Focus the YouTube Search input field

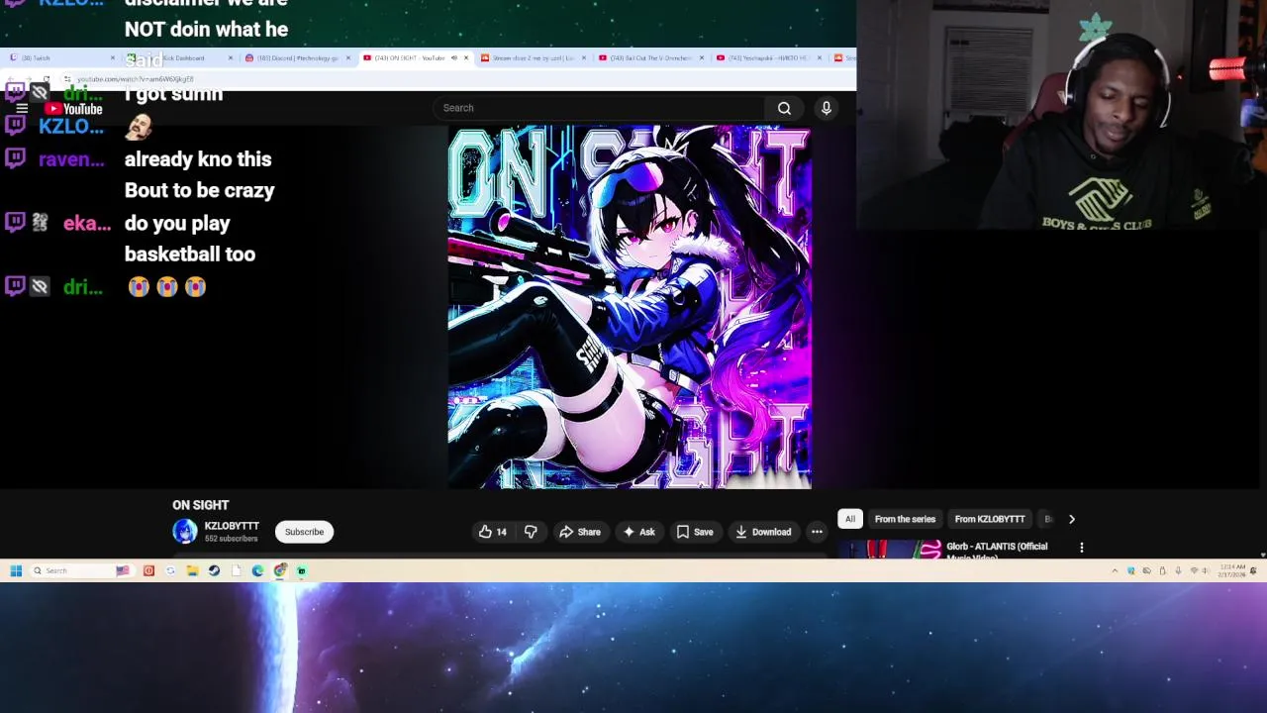point(599,108)
